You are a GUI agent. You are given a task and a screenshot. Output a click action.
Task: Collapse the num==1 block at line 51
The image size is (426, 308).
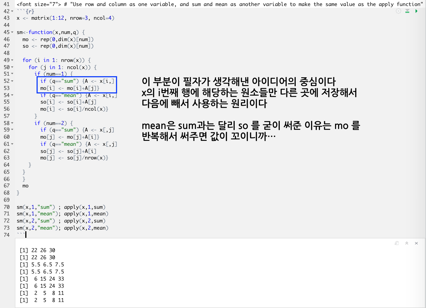(x=12, y=74)
